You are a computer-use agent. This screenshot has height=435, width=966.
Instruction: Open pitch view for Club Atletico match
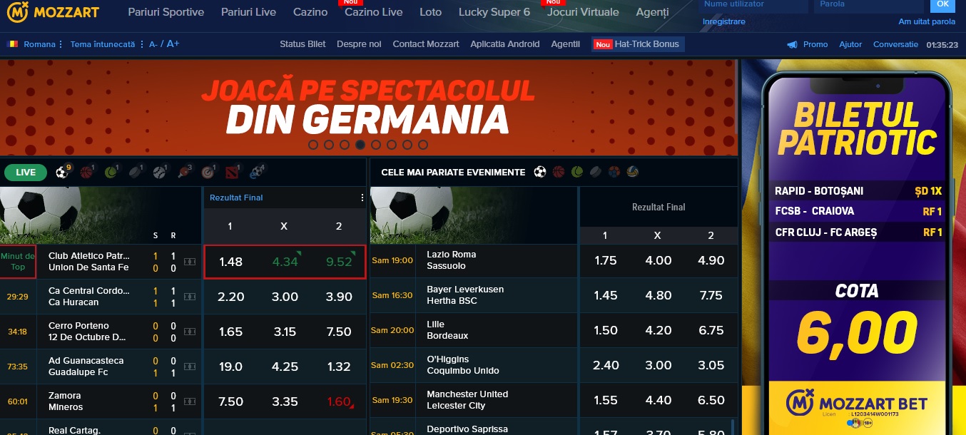click(189, 262)
